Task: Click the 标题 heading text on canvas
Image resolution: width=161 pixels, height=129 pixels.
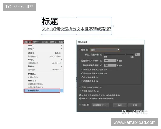Action: click(50, 21)
